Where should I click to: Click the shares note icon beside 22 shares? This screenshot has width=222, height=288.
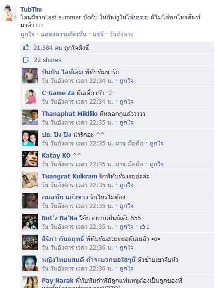[26, 60]
